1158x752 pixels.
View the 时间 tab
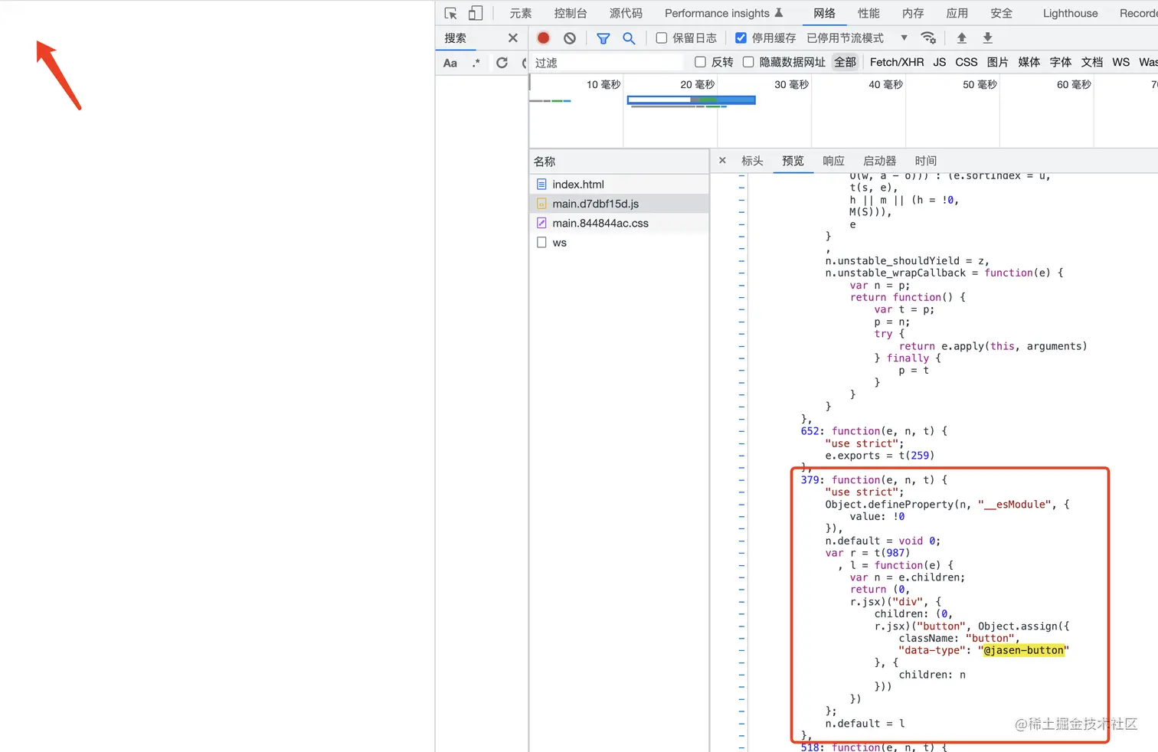click(x=926, y=161)
